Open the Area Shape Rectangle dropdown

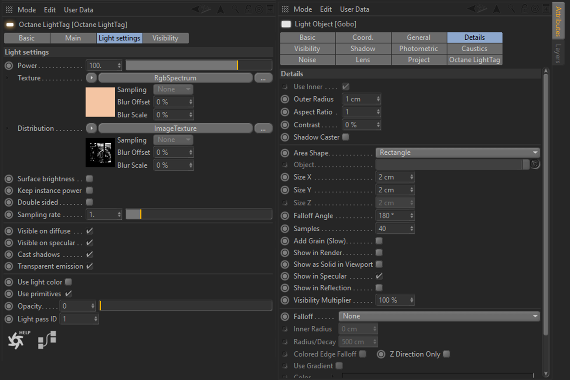[457, 153]
